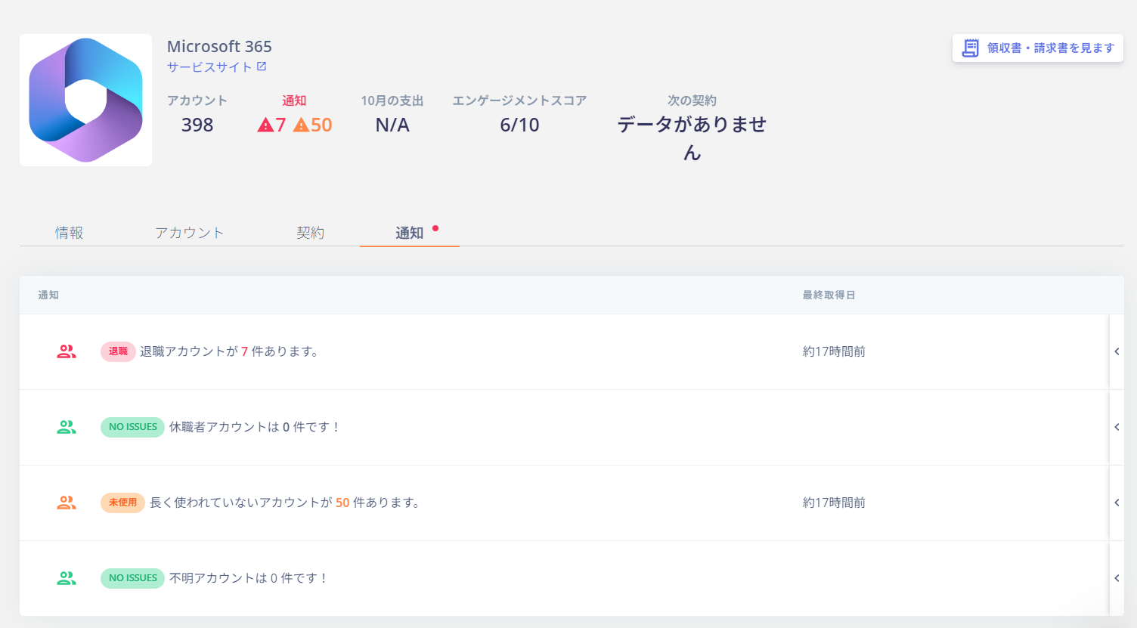Switch to the アカウント tab
1137x628 pixels.
click(190, 233)
